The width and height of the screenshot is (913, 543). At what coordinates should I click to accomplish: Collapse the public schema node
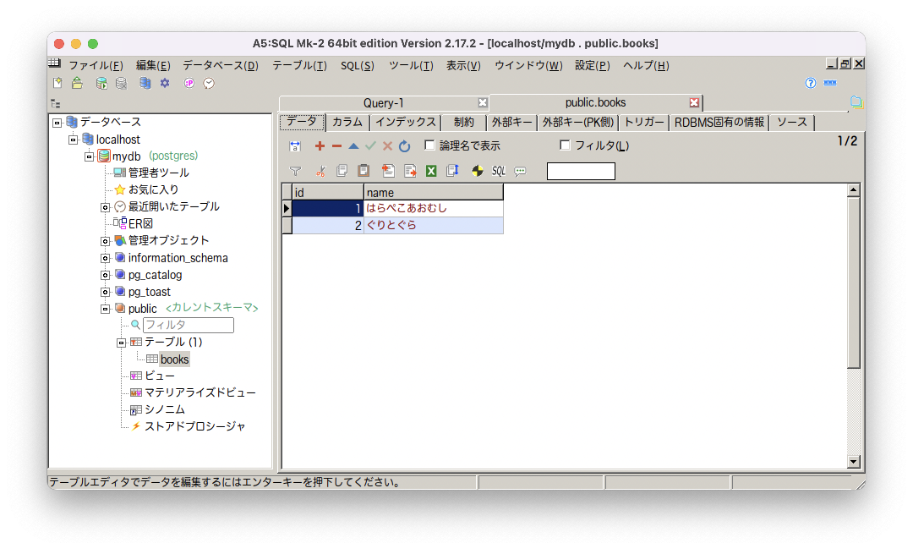coord(105,309)
